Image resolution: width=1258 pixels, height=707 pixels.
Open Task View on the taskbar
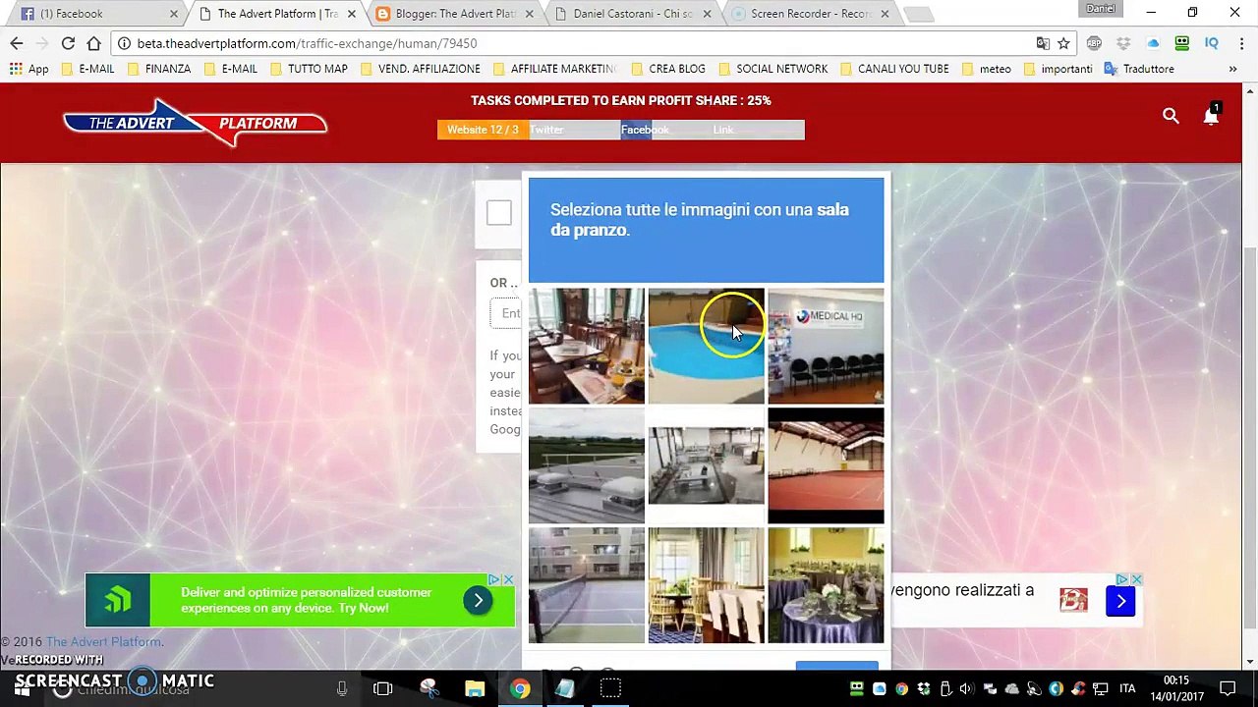pyautogui.click(x=383, y=688)
